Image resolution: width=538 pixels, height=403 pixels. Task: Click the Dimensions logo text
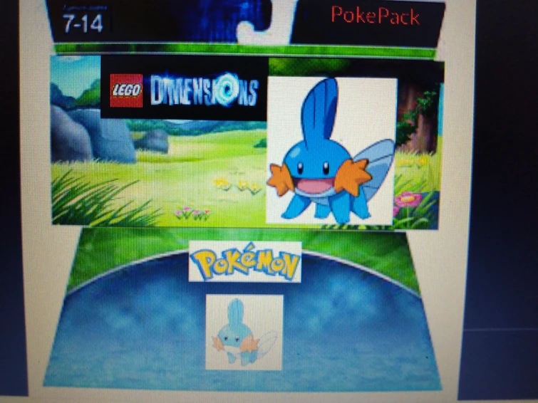point(204,90)
